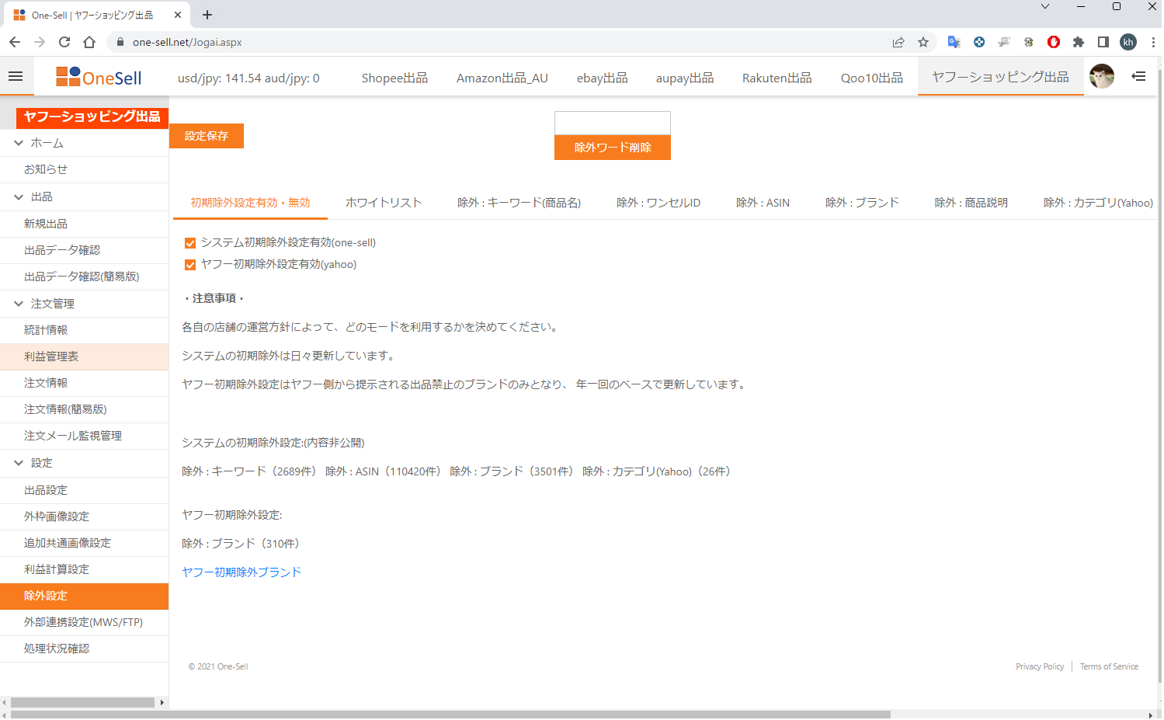Collapse the 注文管理 sidebar section

[x=17, y=303]
